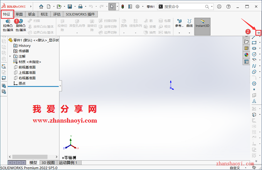Click the Select cursor tool
The width and height of the screenshot is (262, 170).
coord(112,7)
